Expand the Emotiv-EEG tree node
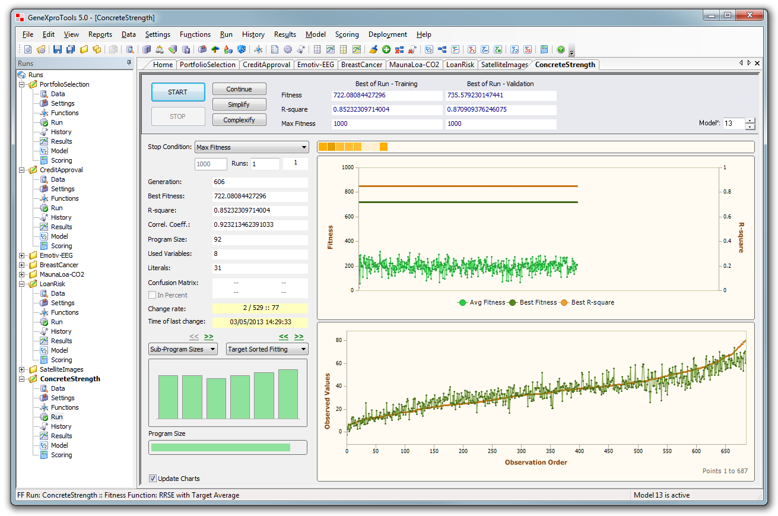778x516 pixels. coord(22,255)
